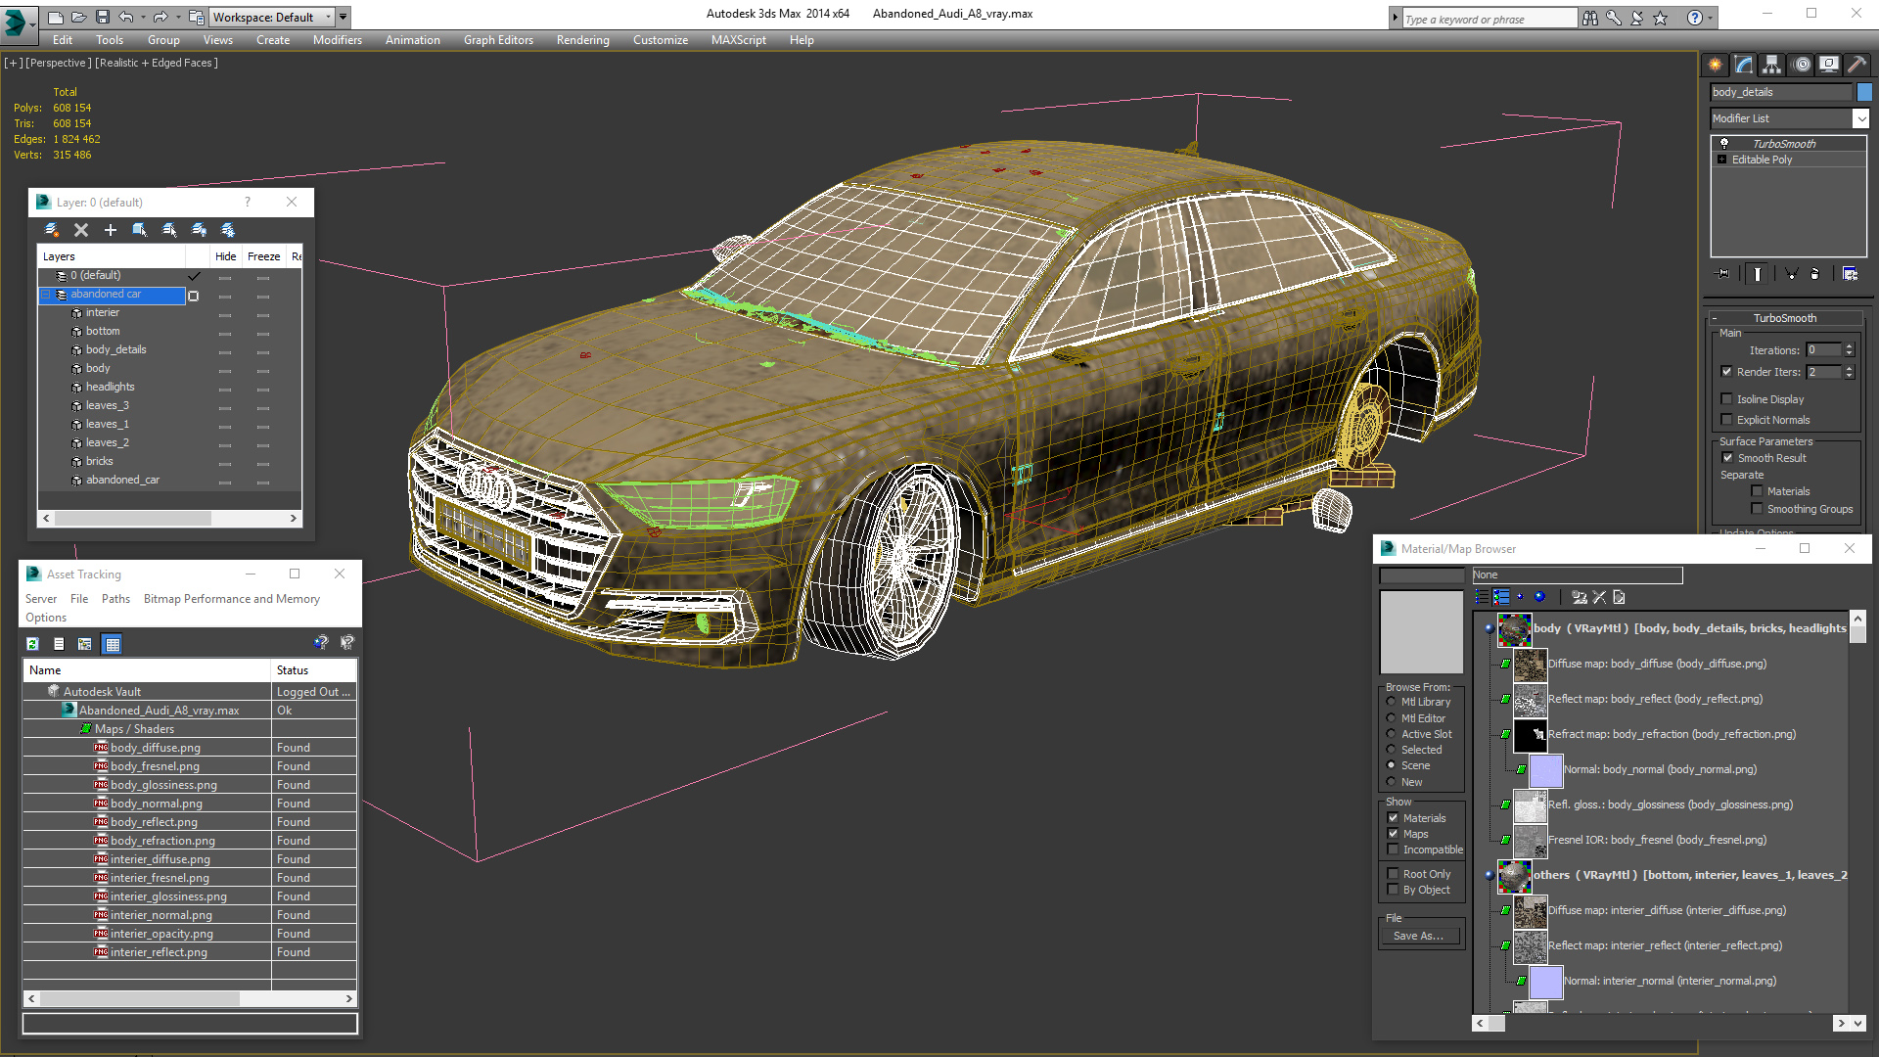
Task: Expand the Editable Poly plus box in stack
Action: (x=1722, y=160)
